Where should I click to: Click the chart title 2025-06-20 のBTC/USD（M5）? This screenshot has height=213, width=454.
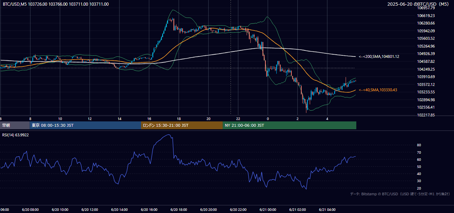[x=418, y=4]
